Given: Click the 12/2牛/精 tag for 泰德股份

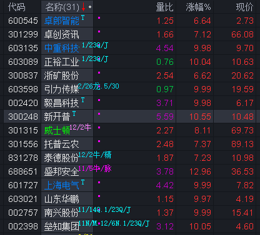Looking at the screenshot, I should (95, 155).
